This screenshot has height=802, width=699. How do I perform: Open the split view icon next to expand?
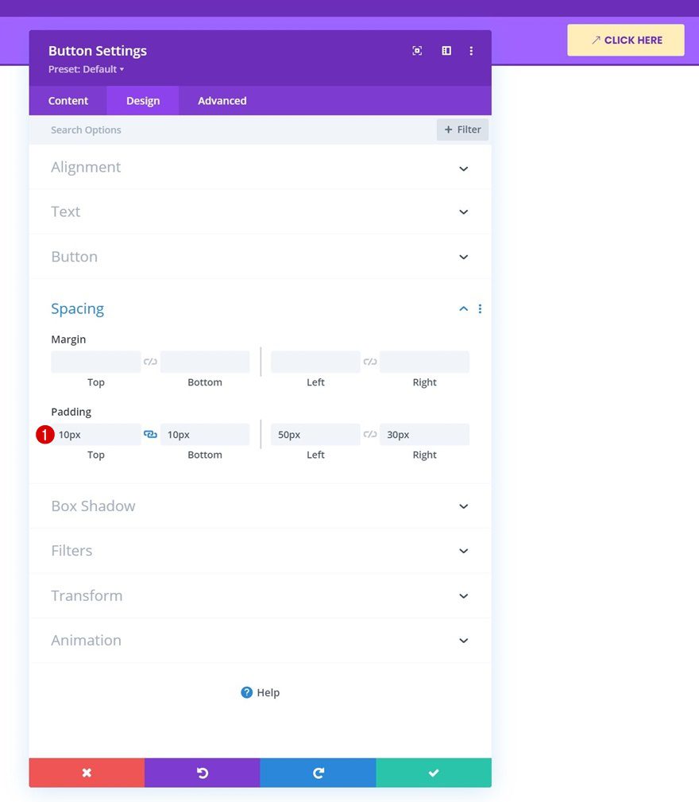tap(446, 50)
